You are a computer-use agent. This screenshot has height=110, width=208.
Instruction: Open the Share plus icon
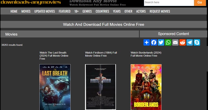147,42
